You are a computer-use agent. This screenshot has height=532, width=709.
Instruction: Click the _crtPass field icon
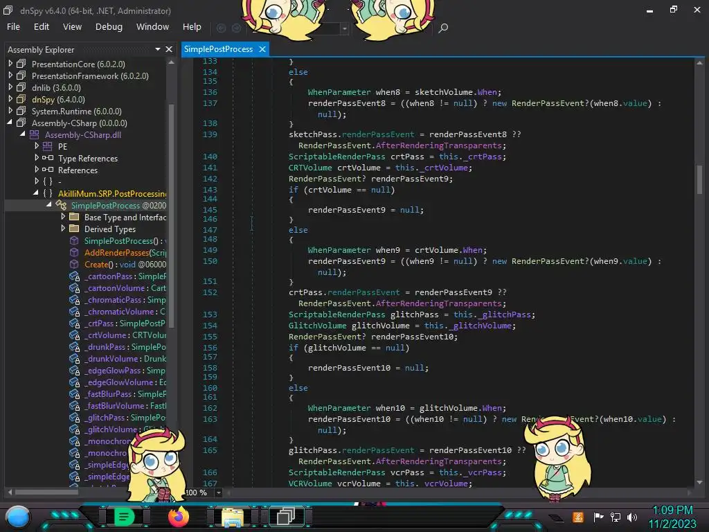pyautogui.click(x=74, y=323)
